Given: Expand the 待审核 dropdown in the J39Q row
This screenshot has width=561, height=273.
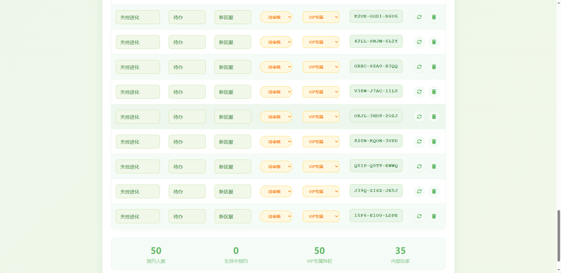Looking at the screenshot, I should click(x=276, y=191).
